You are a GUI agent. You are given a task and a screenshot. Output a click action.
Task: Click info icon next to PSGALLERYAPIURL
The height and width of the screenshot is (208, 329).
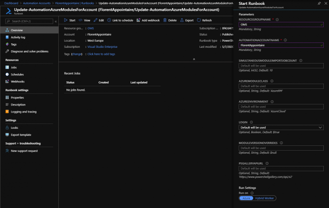click(267, 163)
